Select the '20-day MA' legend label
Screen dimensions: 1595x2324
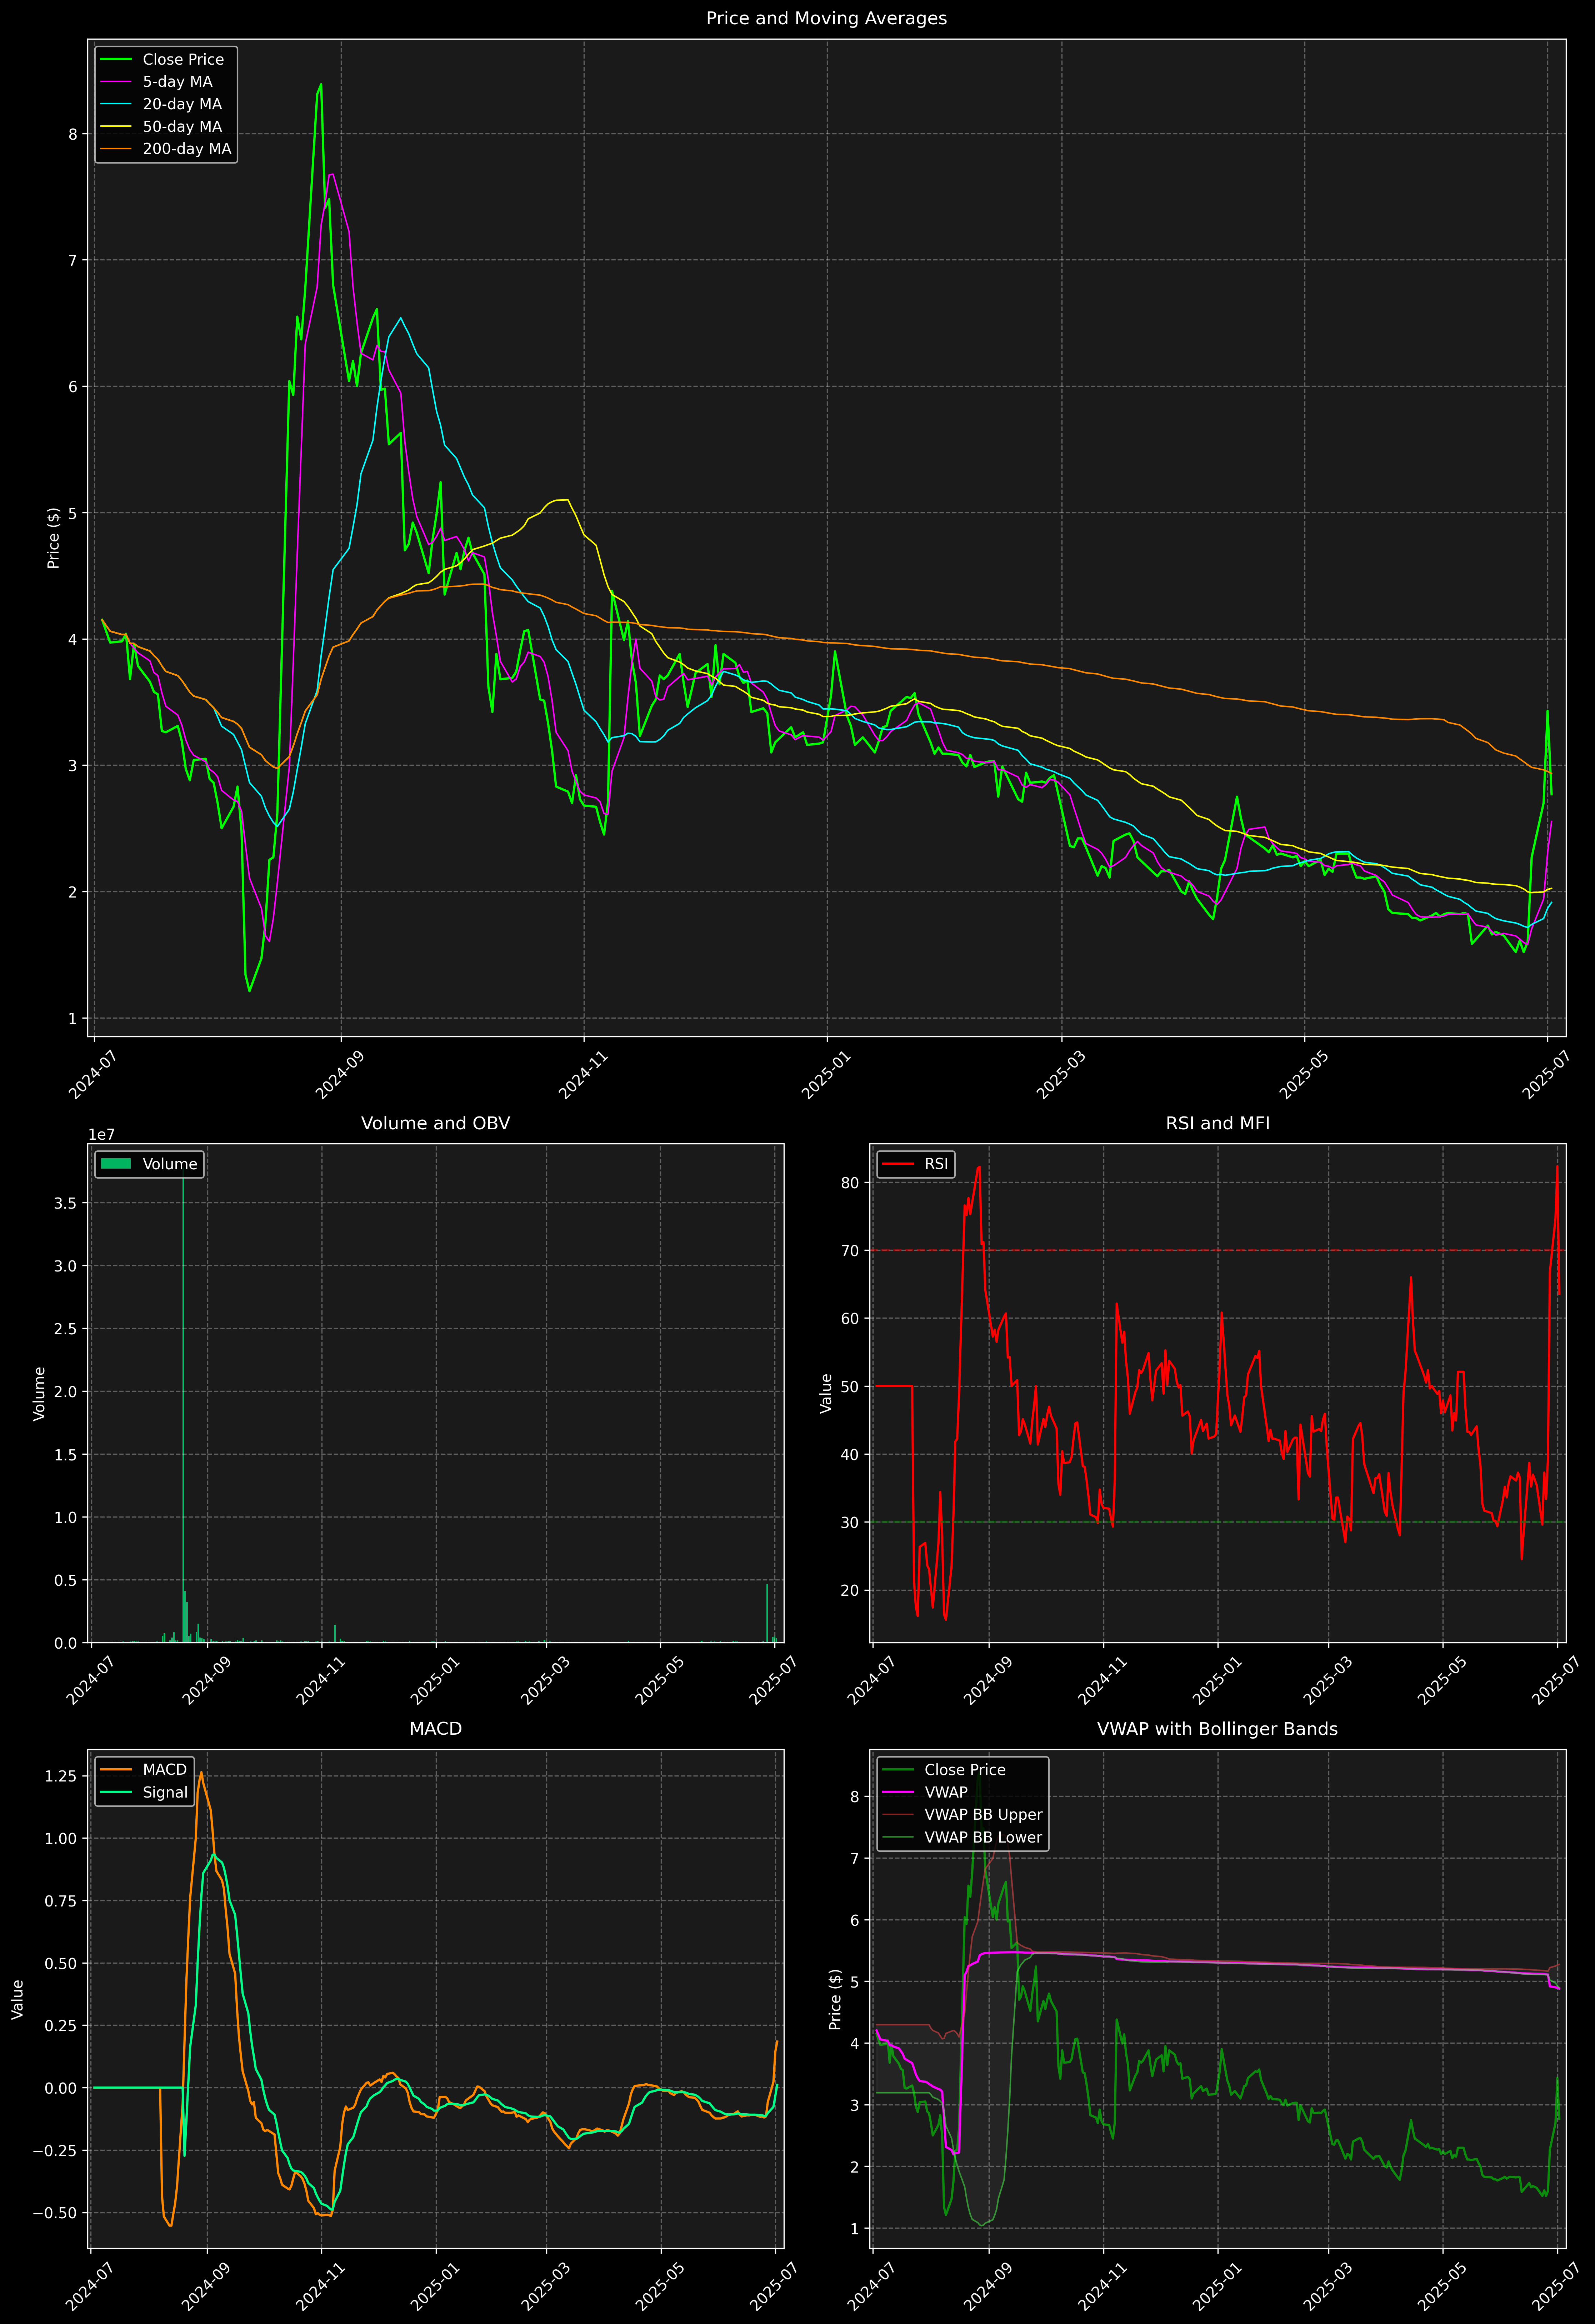[x=182, y=104]
